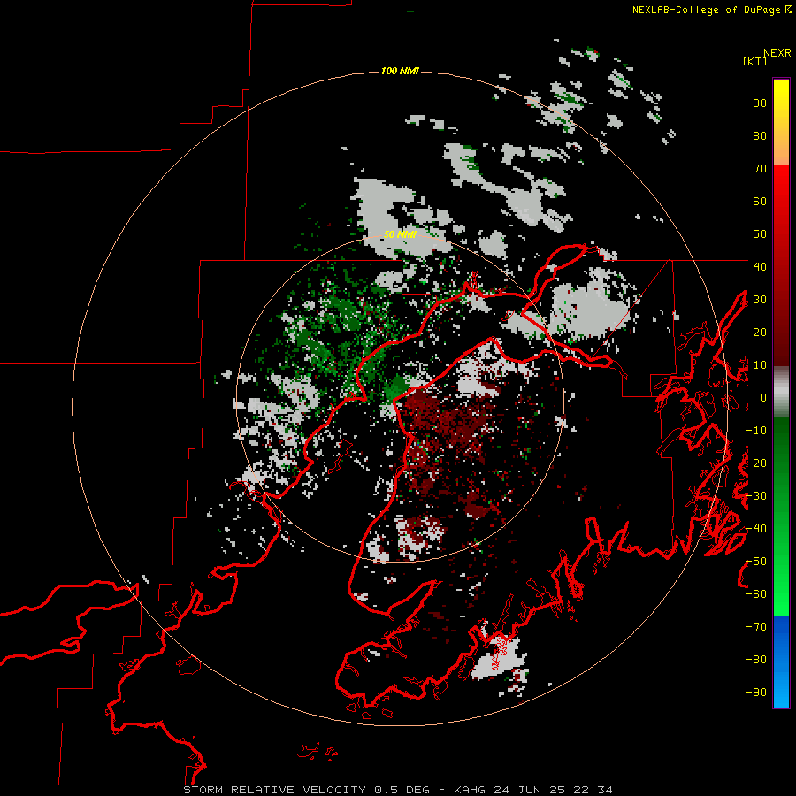Click the 50 value on velocity scale
Image resolution: width=796 pixels, height=796 pixels.
click(x=760, y=234)
